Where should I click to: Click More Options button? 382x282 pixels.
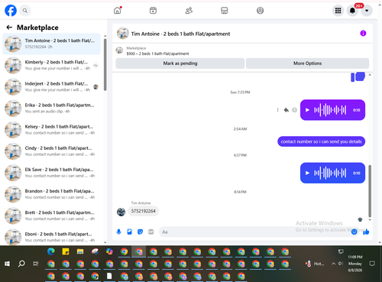click(307, 63)
